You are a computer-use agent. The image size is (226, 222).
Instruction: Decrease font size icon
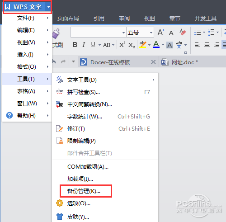click(x=172, y=33)
